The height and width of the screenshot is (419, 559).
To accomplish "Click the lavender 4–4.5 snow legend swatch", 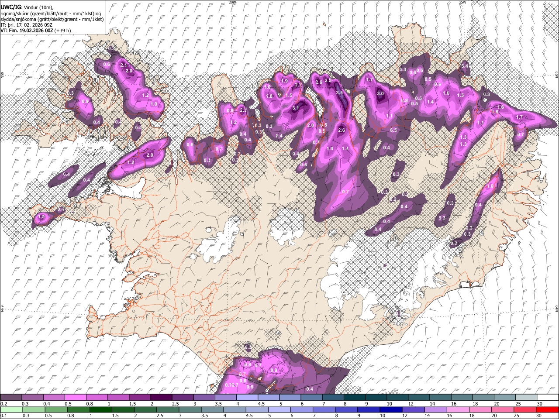I will (x=247, y=397).
